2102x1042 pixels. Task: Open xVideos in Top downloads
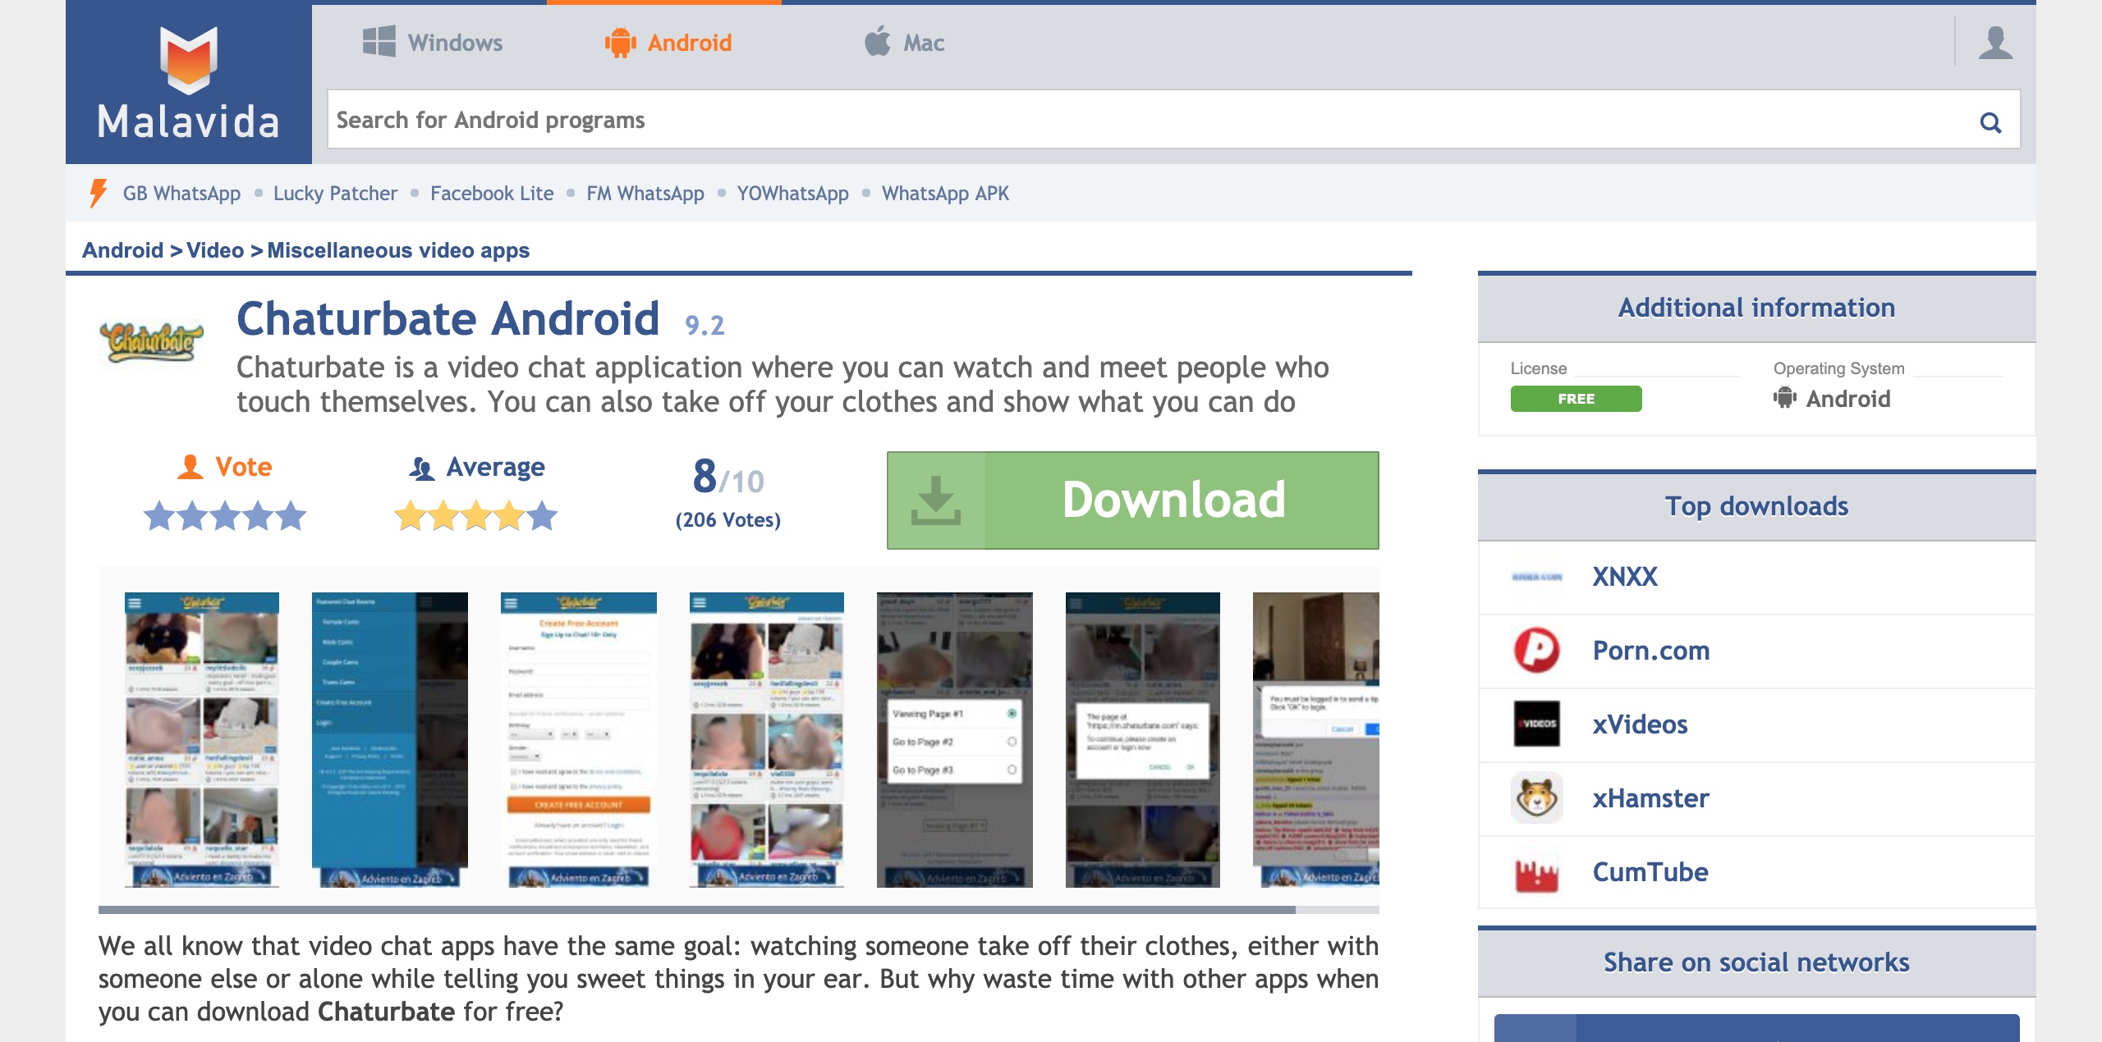(x=1640, y=724)
